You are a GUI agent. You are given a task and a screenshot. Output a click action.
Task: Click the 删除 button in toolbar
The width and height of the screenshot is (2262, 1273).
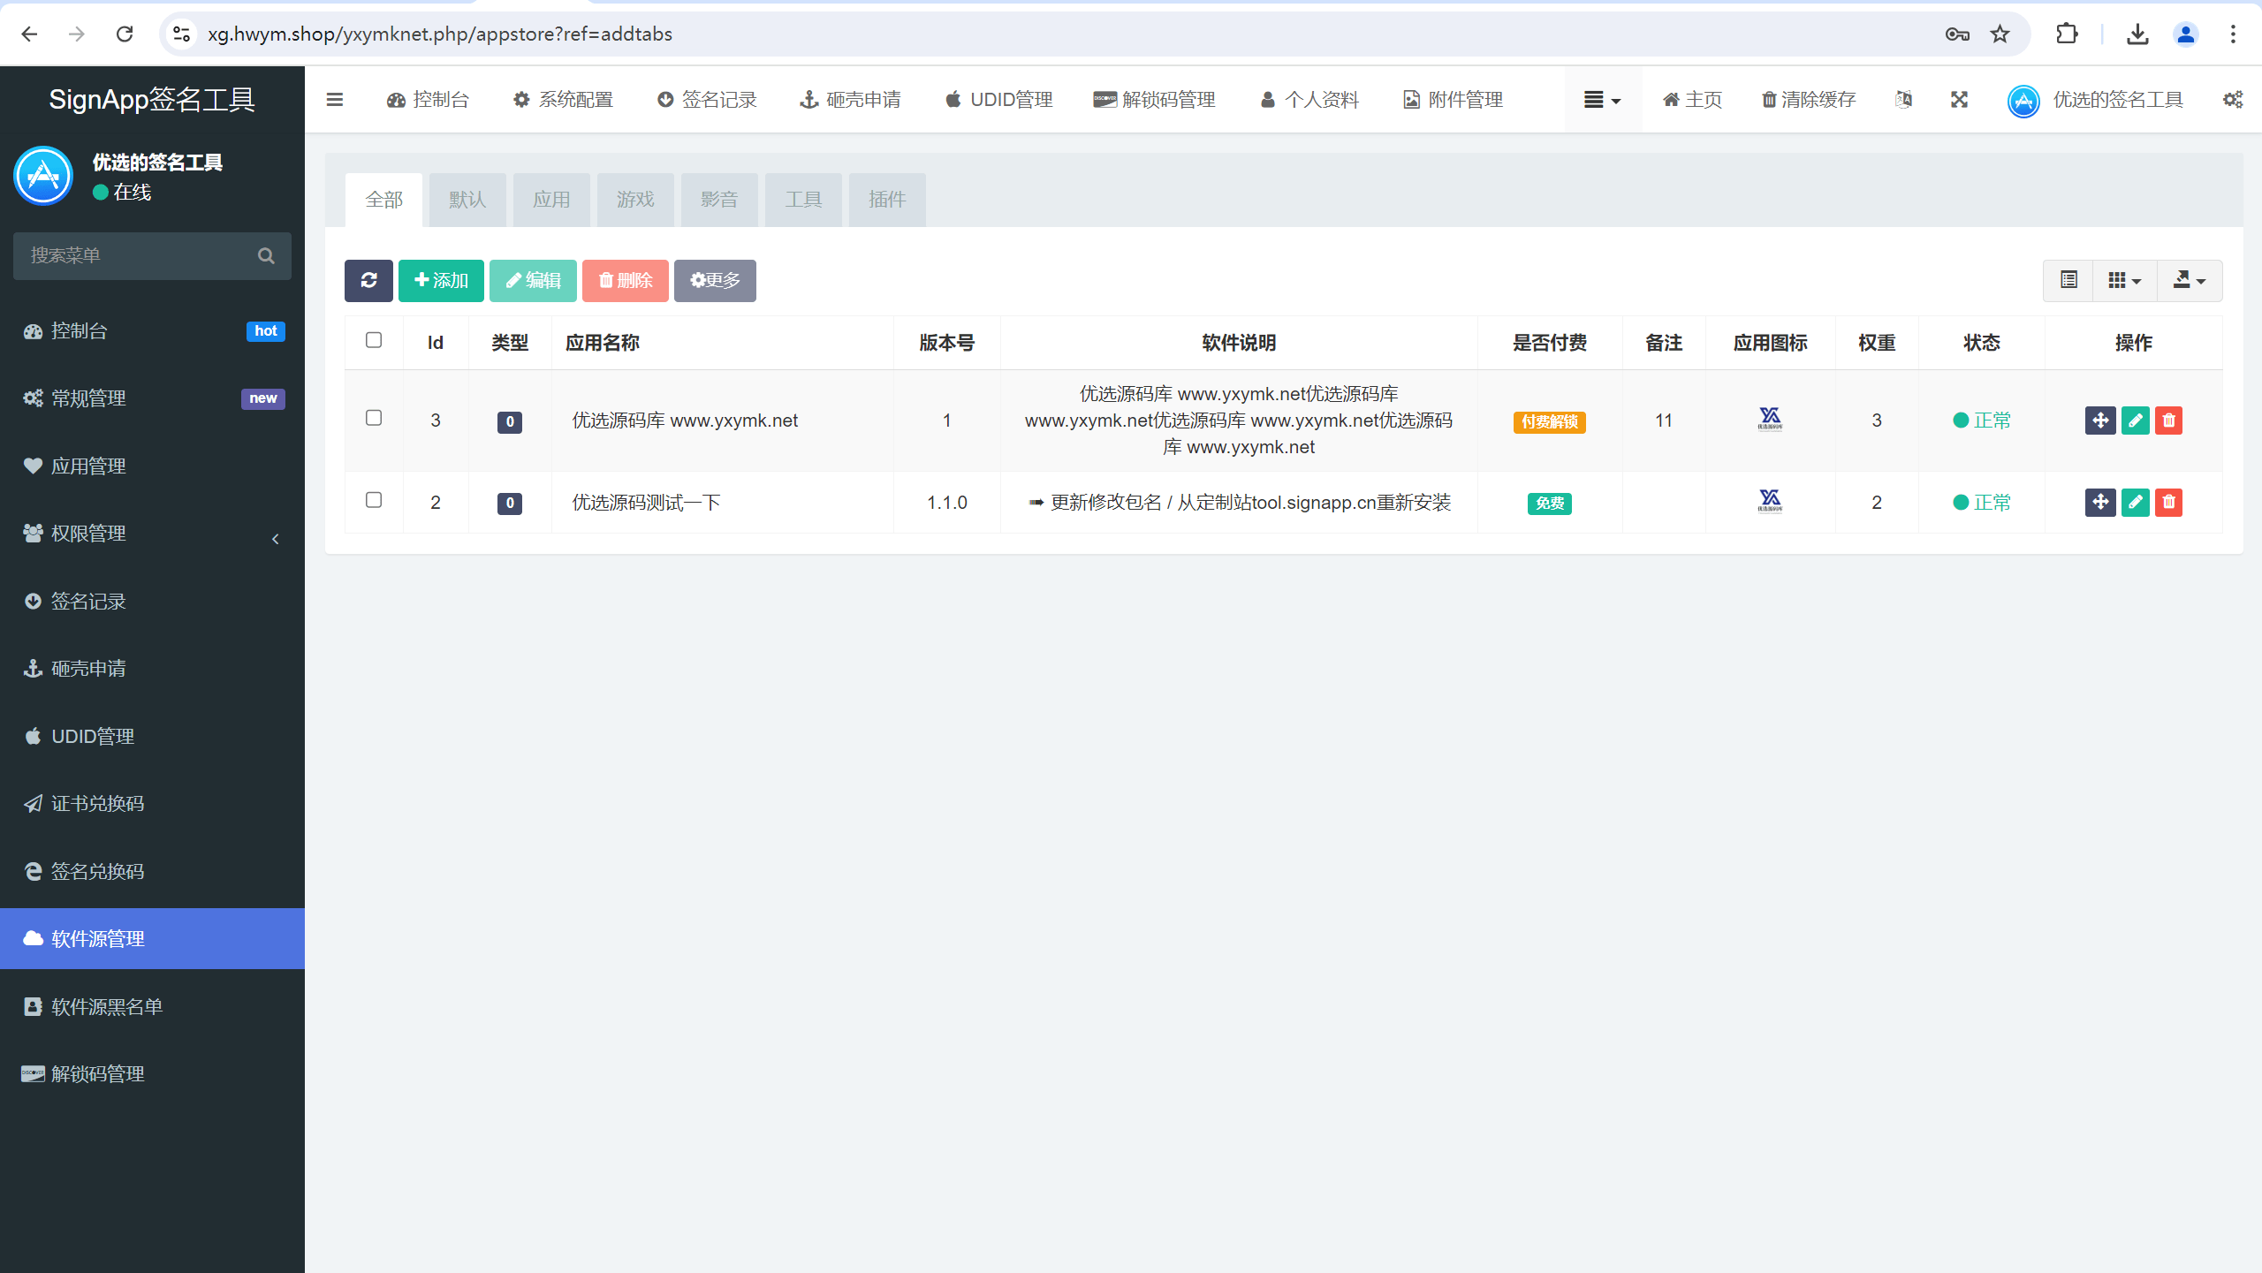coord(626,281)
